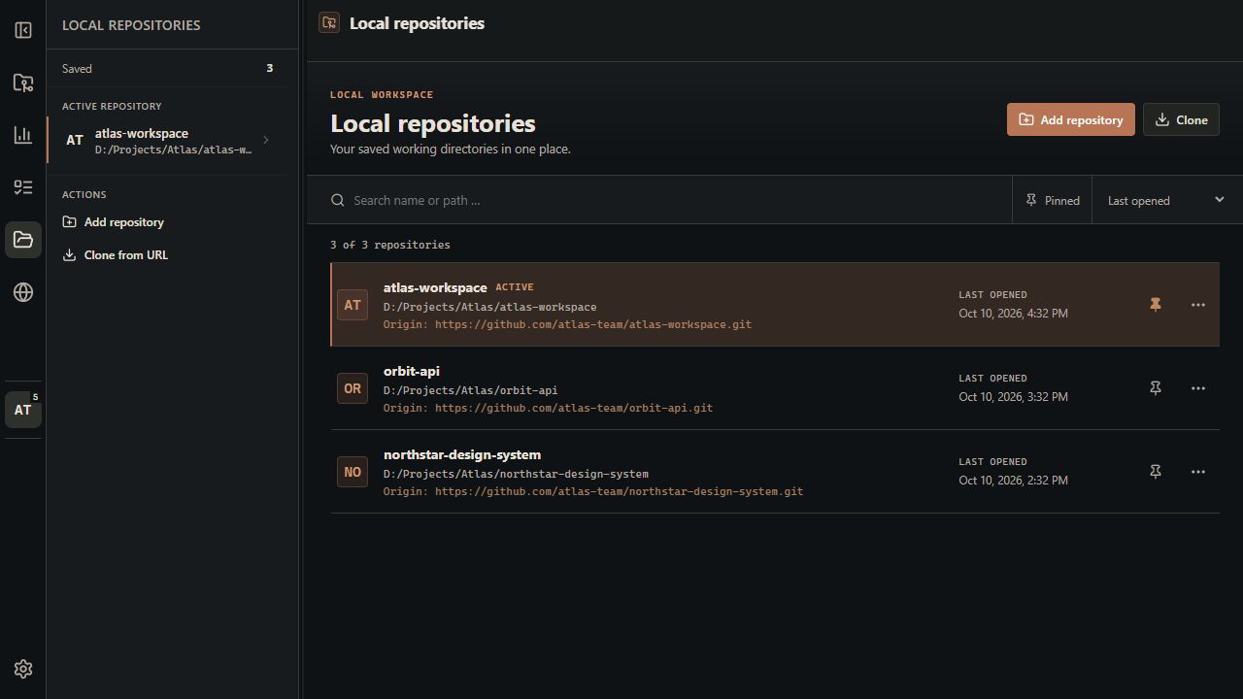
Task: Open the statistics chart icon in rail
Action: click(23, 135)
